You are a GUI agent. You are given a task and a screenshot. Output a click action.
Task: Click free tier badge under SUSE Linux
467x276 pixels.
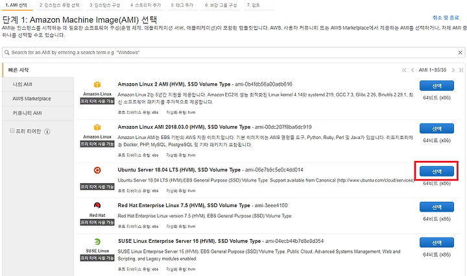pos(97,258)
